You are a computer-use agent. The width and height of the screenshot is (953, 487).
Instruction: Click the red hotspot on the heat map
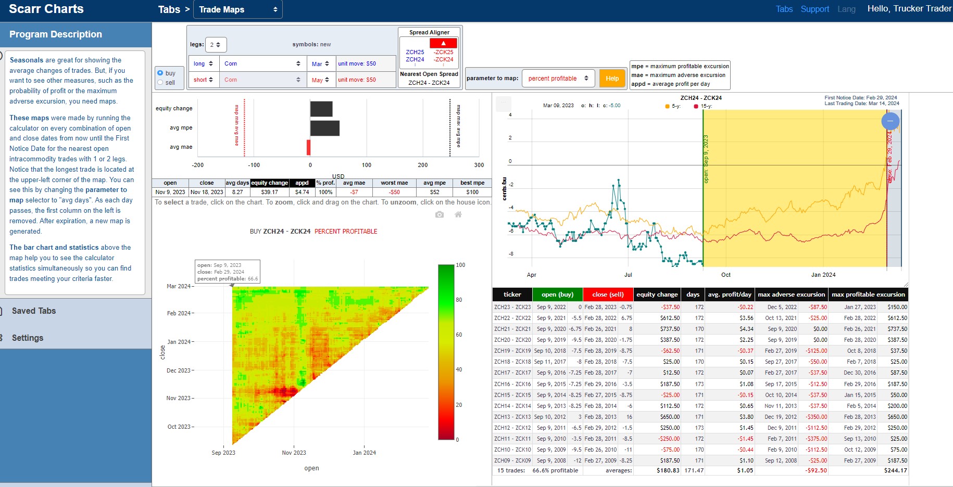point(284,392)
